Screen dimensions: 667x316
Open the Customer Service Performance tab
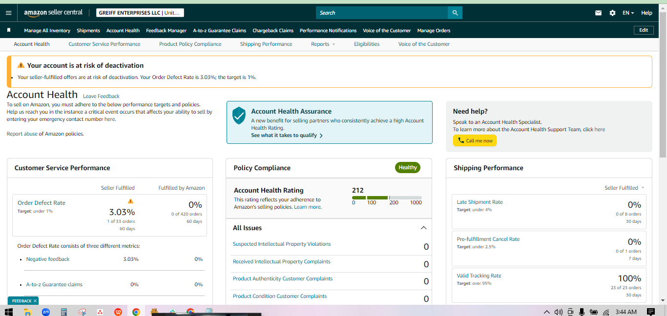click(104, 44)
